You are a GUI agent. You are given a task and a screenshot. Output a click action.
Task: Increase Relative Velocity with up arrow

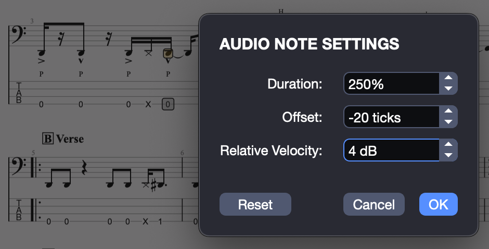pyautogui.click(x=448, y=144)
